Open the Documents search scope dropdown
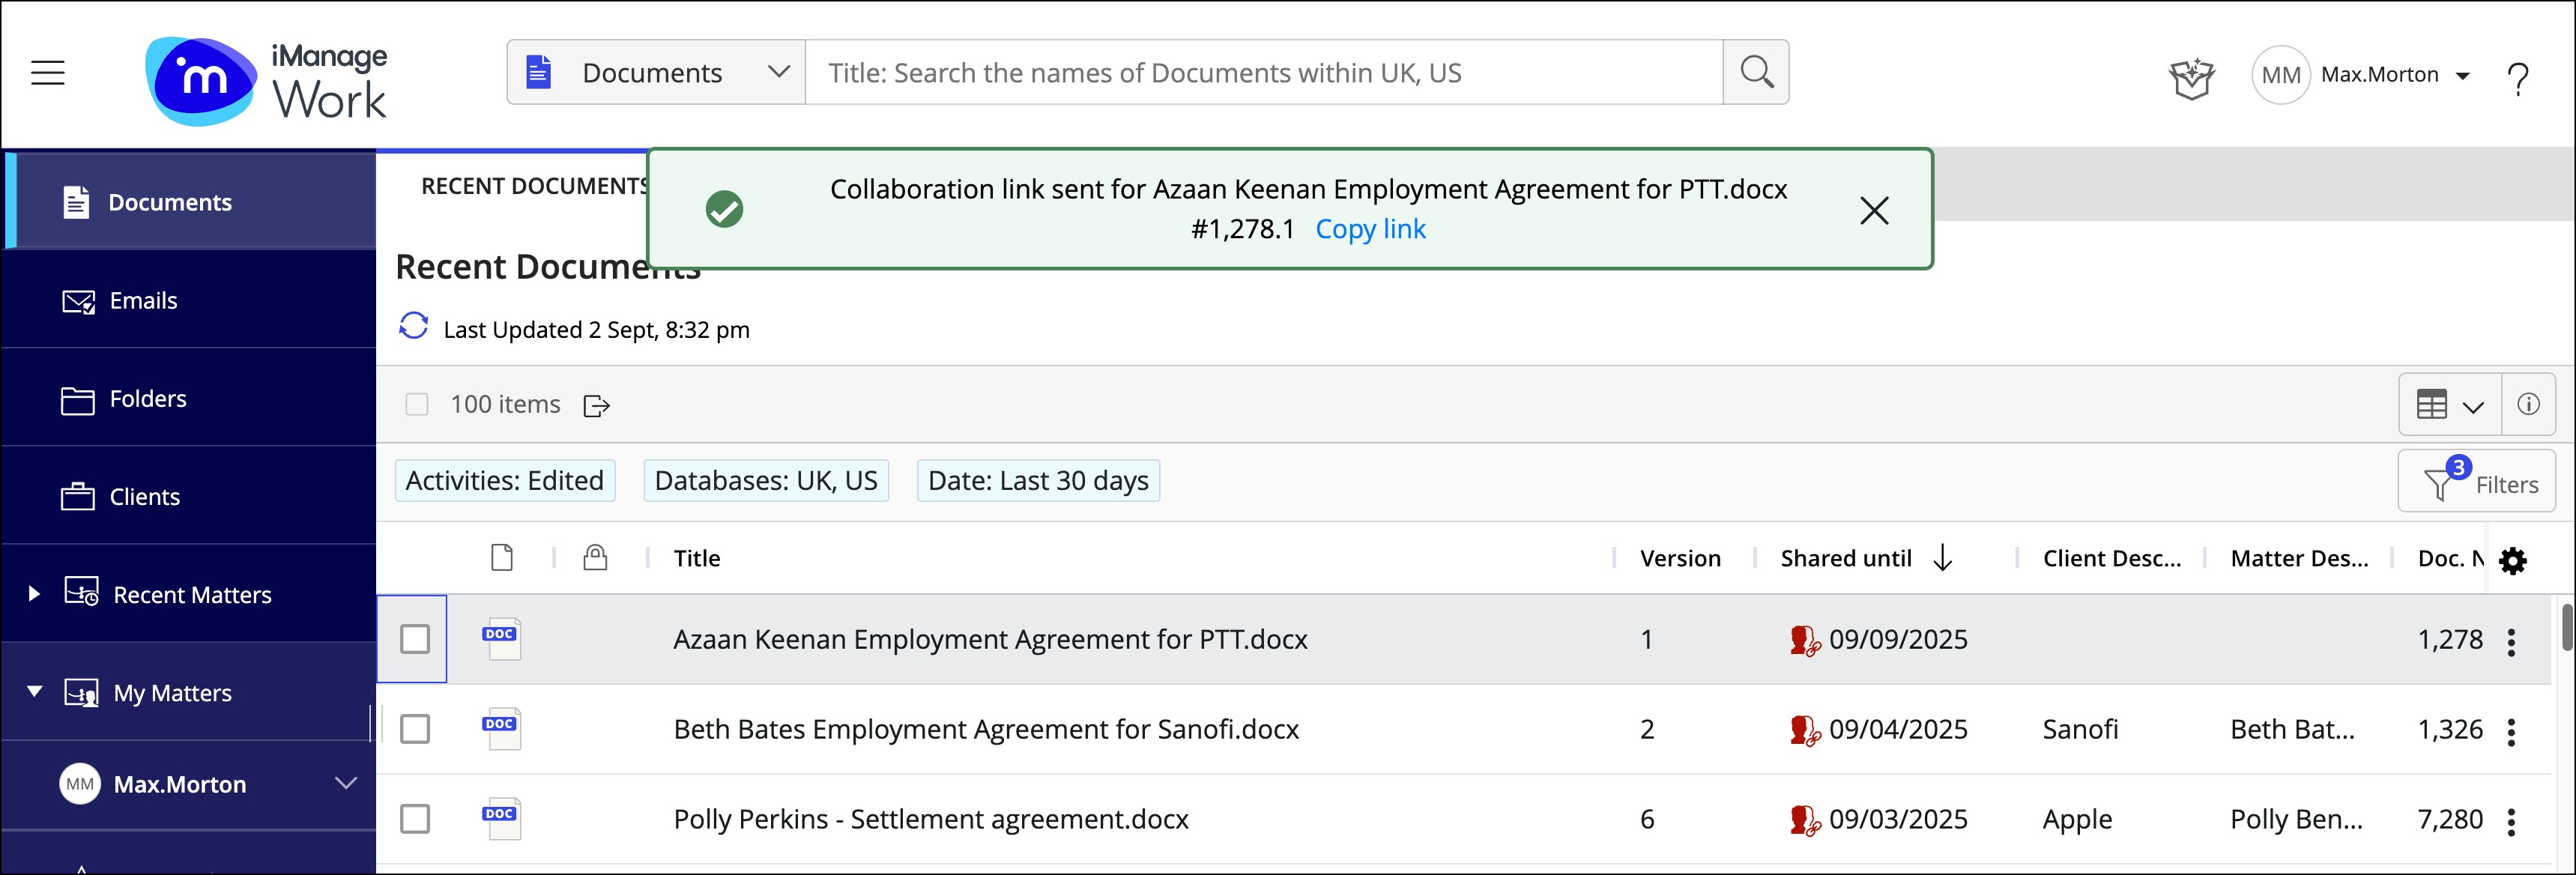2576x875 pixels. pos(656,73)
